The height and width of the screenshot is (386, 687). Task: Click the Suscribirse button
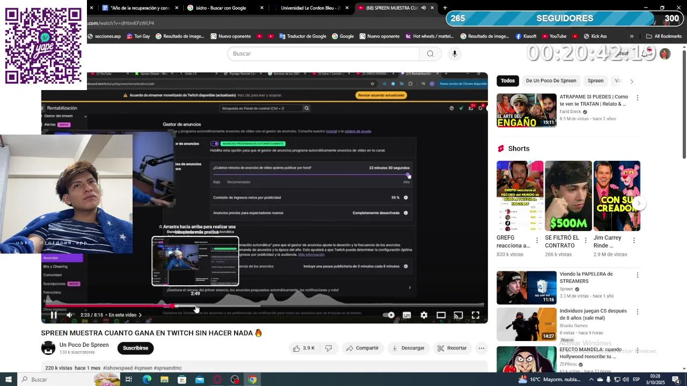[135, 348]
